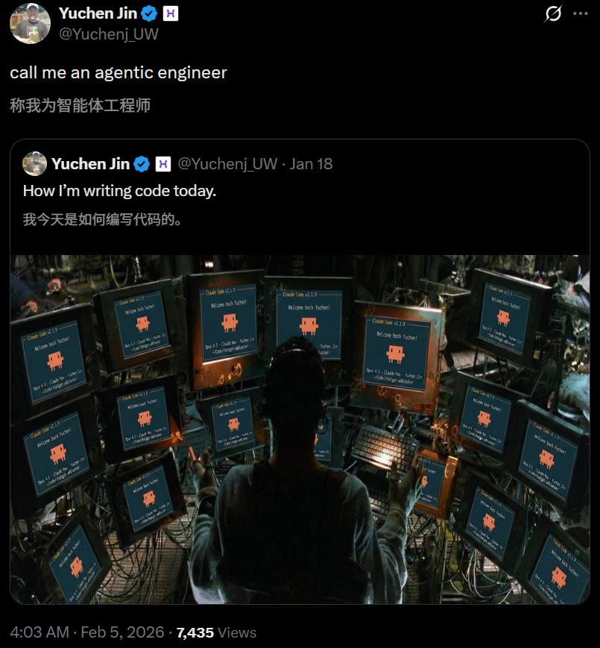Open the 4:03 AM · Feb 5, 2026 timestamp

(87, 632)
